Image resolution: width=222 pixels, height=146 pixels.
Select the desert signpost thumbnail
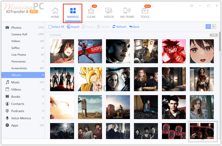click(90, 107)
